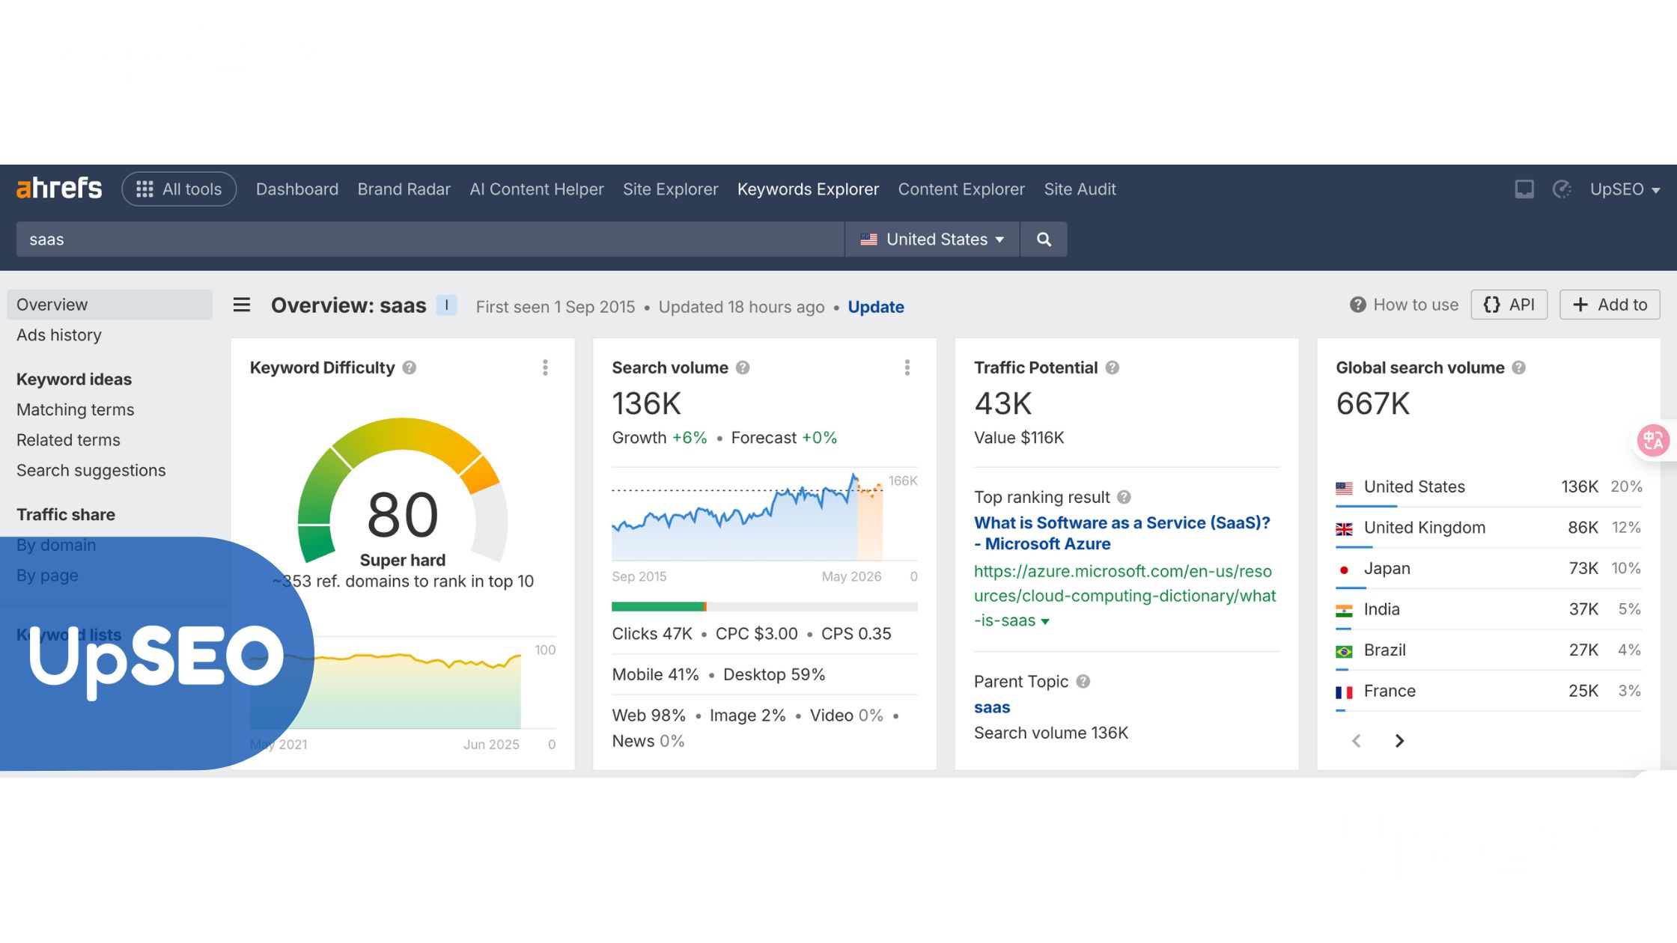Click the monitor icon in the header
The image size is (1677, 943).
coord(1524,189)
